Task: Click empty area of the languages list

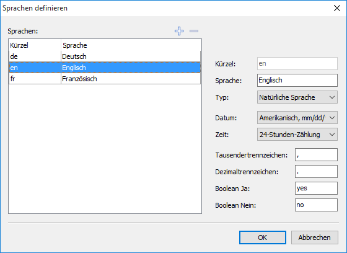Action: (x=105, y=148)
